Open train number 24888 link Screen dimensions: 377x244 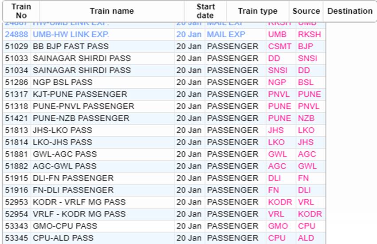(17, 34)
